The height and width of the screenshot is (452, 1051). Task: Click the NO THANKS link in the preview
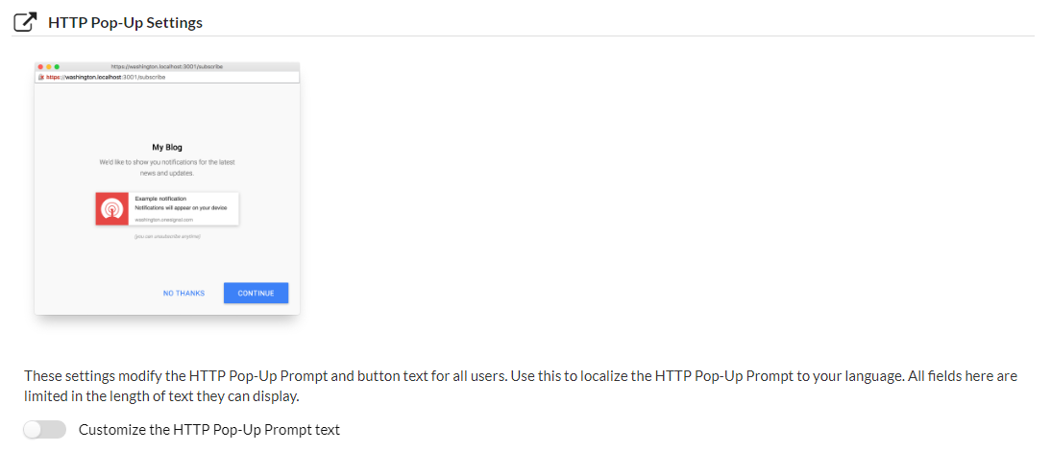(x=183, y=294)
